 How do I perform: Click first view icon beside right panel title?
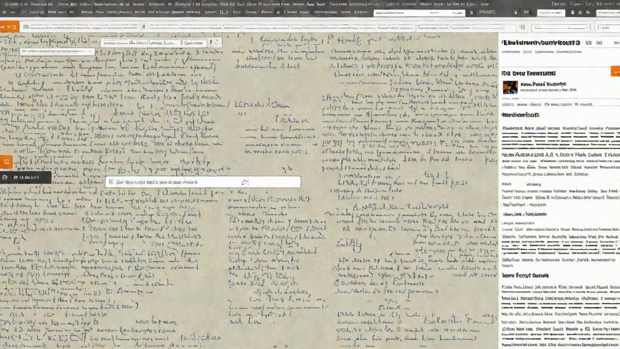(589, 43)
